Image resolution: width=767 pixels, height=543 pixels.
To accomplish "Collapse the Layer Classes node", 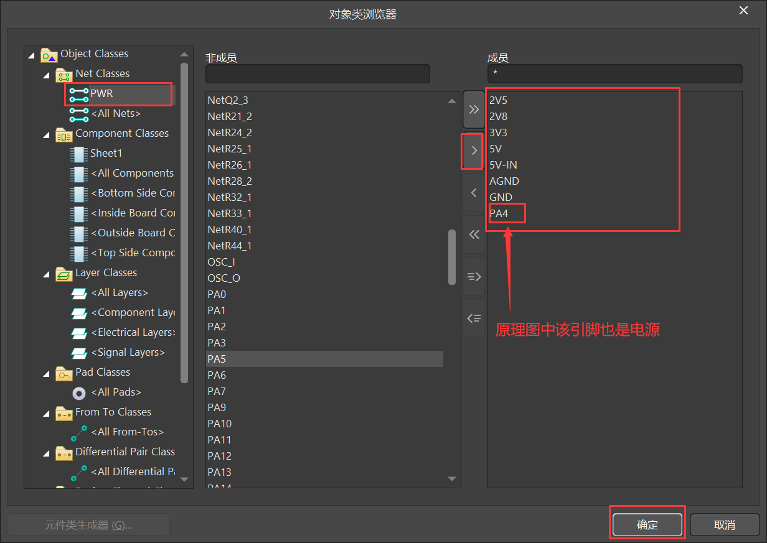I will click(47, 274).
